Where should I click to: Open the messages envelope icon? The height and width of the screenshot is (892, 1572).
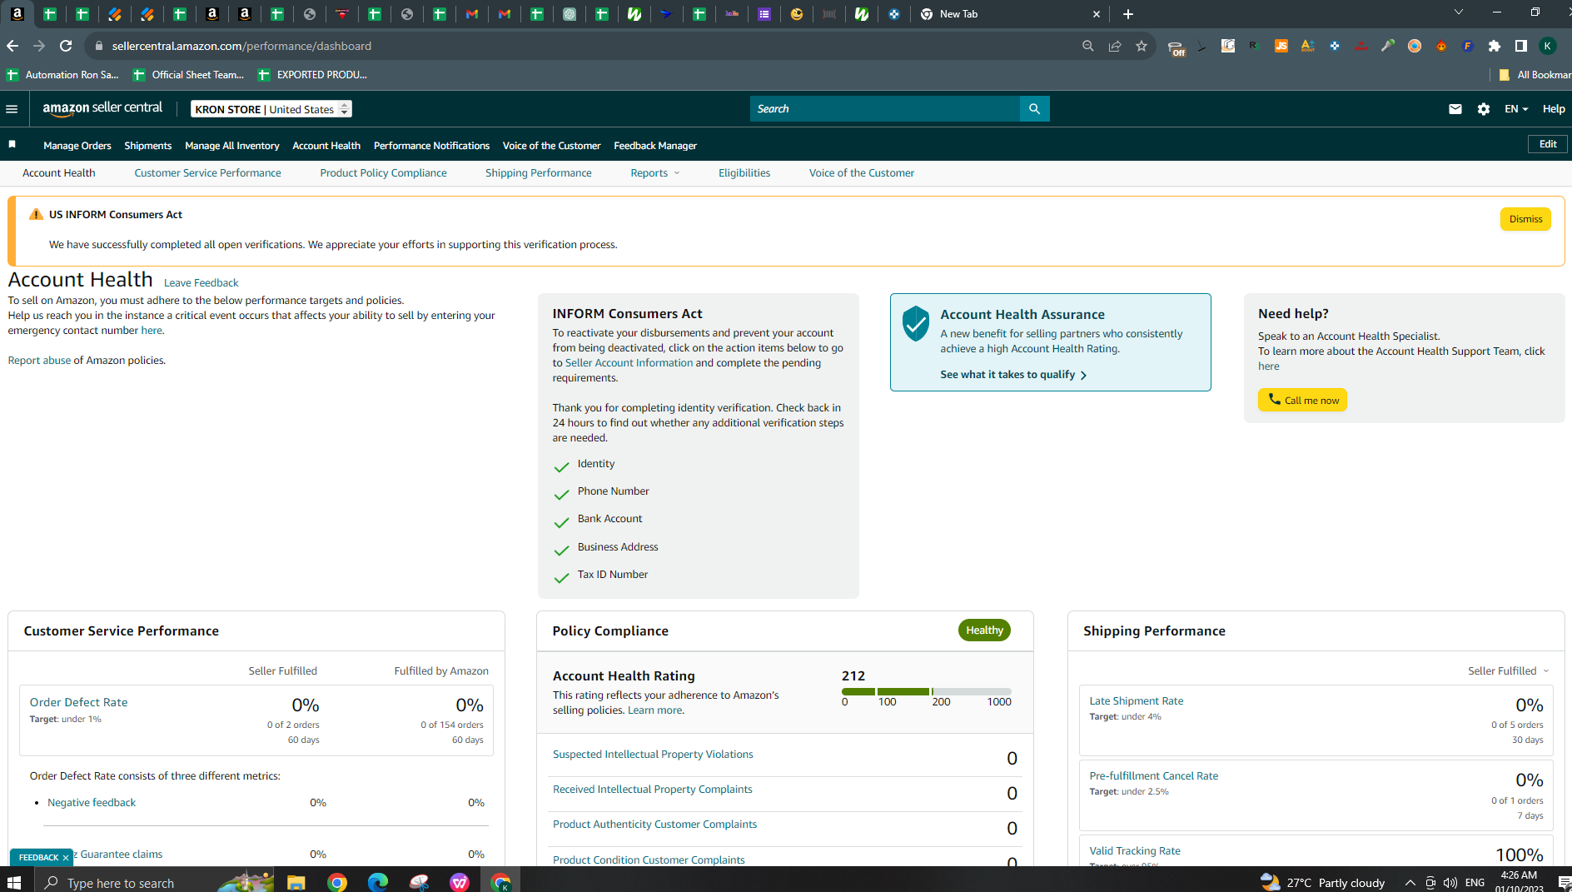(1455, 109)
